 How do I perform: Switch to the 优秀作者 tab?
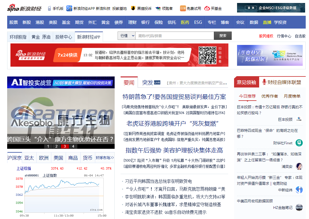269,96
